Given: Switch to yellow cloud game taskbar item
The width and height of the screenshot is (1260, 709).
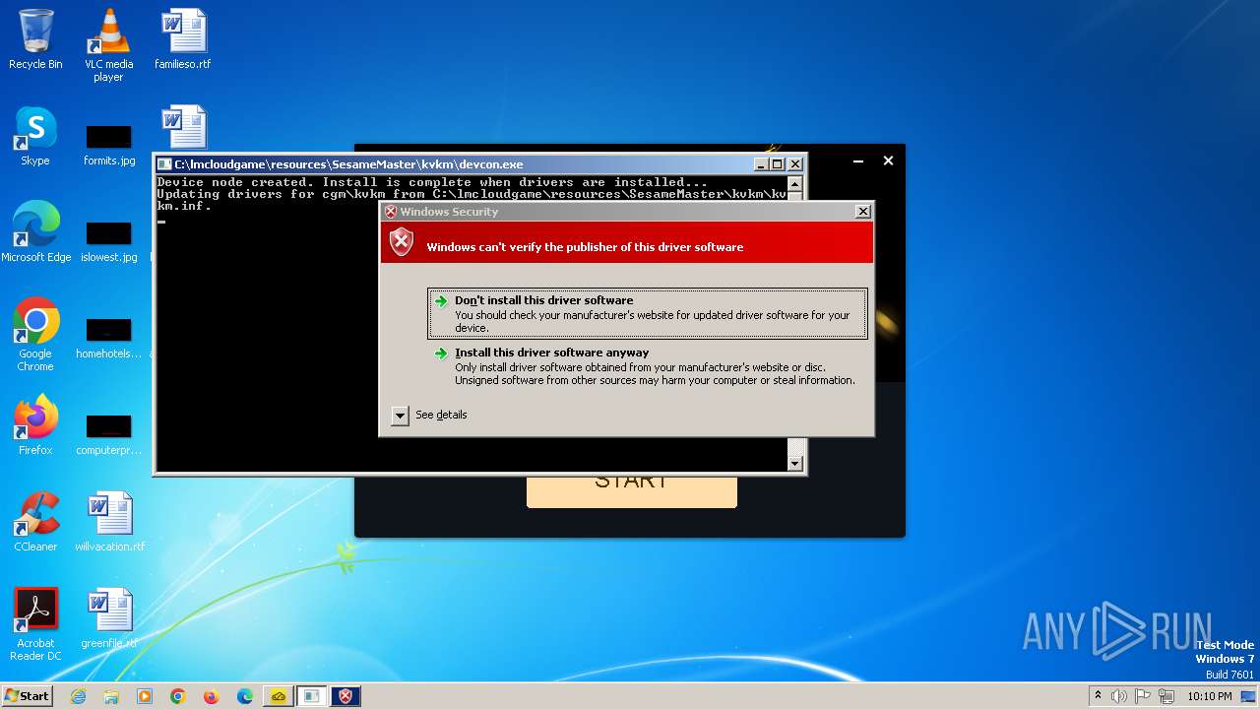Looking at the screenshot, I should pyautogui.click(x=279, y=696).
